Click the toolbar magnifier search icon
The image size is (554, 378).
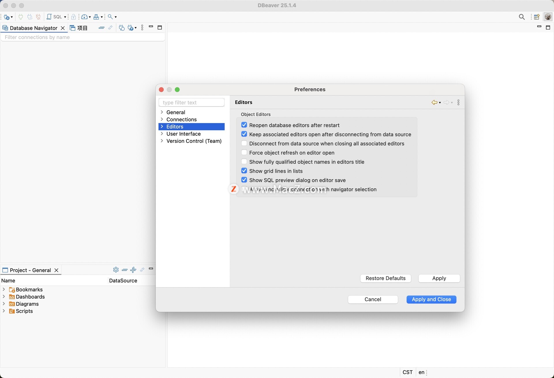[x=110, y=17]
